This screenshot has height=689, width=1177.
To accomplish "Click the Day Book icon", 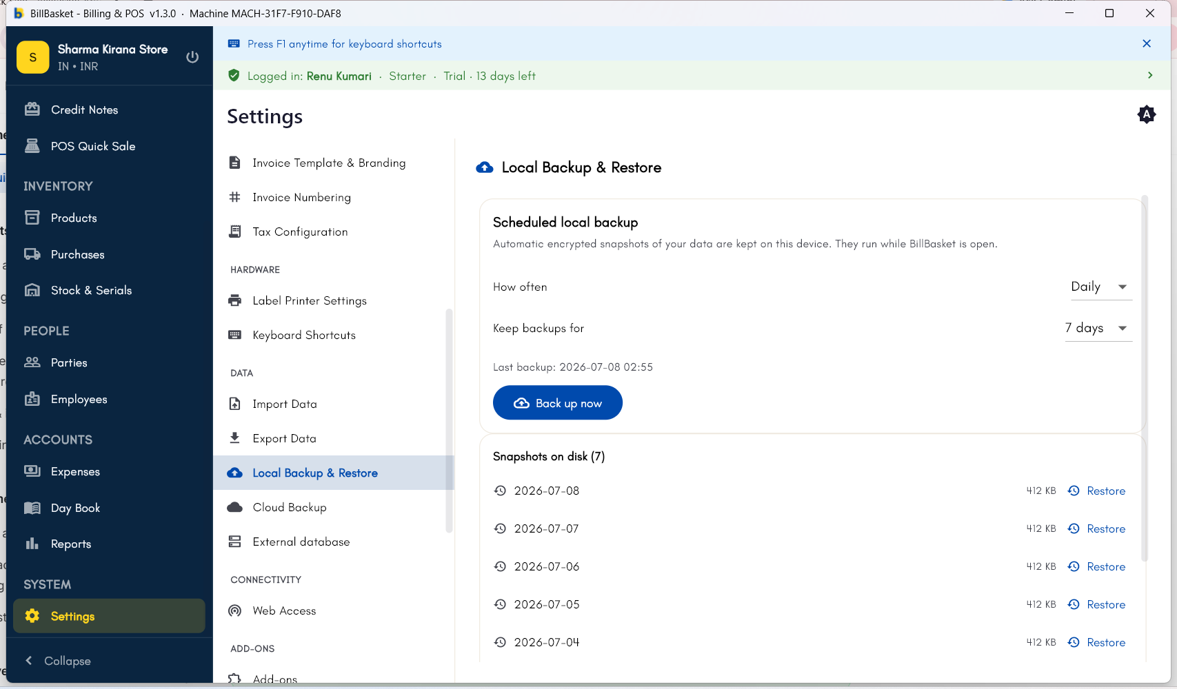I will (32, 508).
